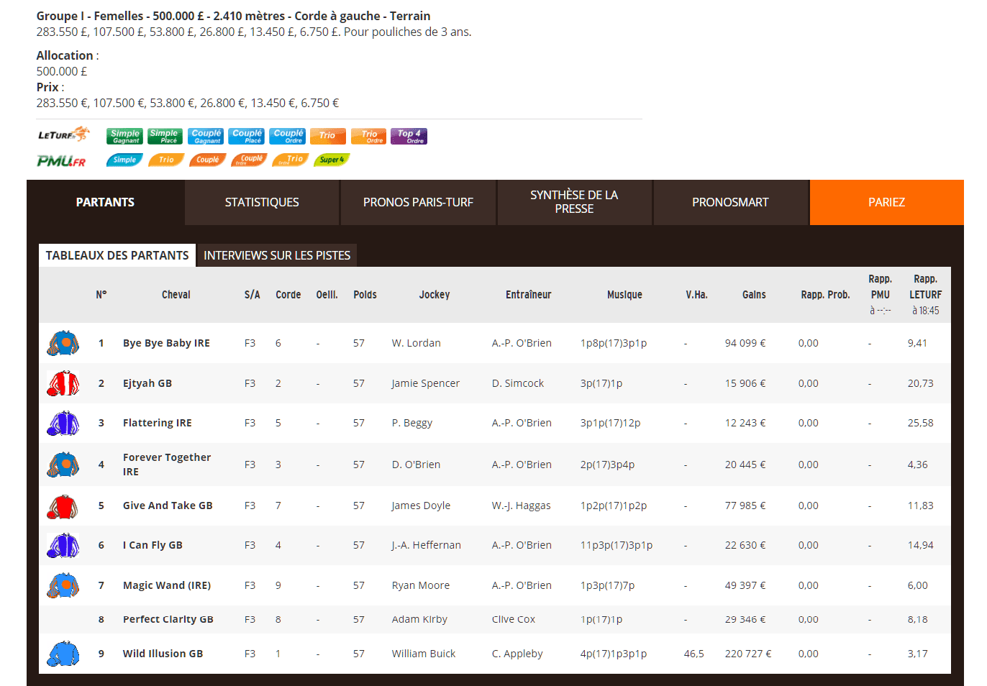Switch to Pronos Paris-Turf tab
The height and width of the screenshot is (686, 987).
[418, 203]
